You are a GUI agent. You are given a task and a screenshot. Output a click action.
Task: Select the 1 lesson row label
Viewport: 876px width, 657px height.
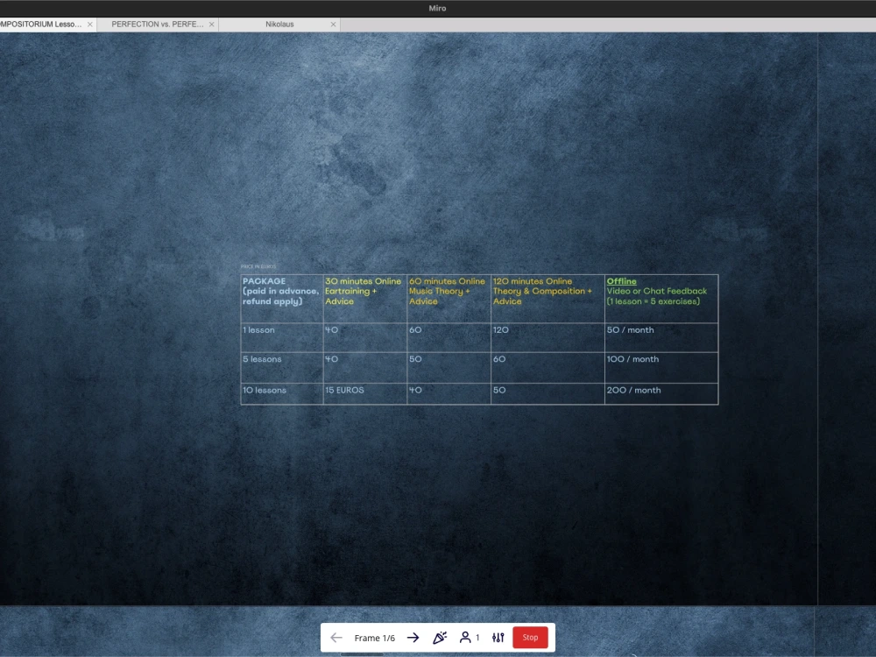tap(258, 330)
